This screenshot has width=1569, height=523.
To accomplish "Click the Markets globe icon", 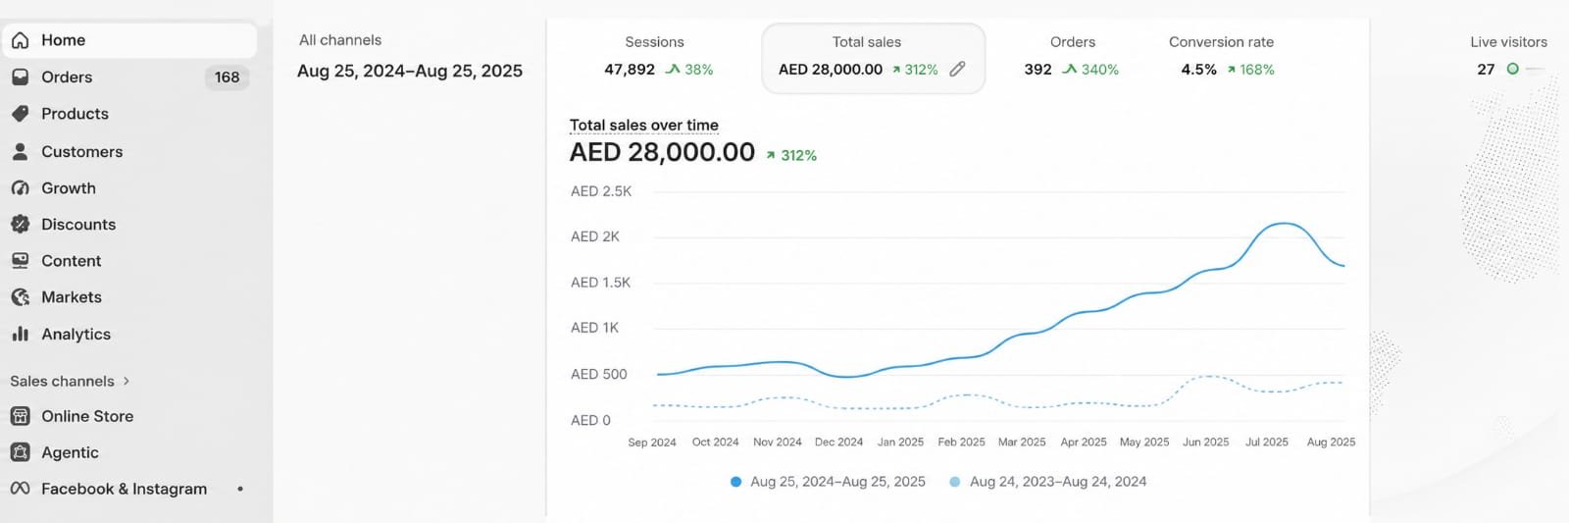I will click(x=20, y=296).
